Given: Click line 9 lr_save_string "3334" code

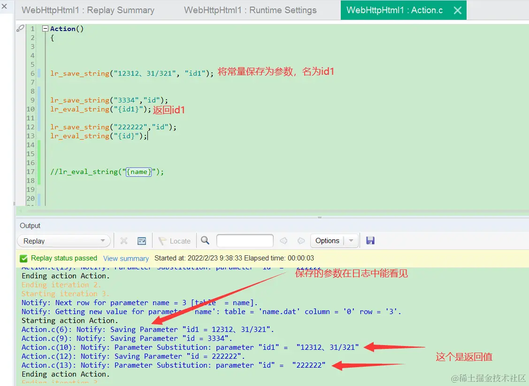Looking at the screenshot, I should pos(109,100).
